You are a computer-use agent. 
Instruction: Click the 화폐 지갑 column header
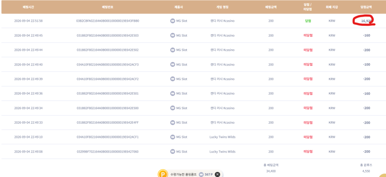tap(331, 7)
